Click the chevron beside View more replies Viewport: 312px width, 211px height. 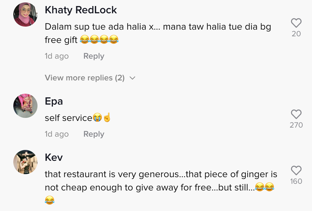(x=132, y=78)
